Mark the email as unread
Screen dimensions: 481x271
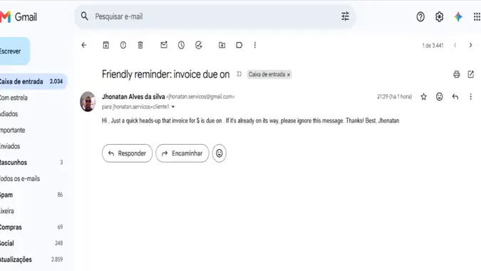click(164, 45)
